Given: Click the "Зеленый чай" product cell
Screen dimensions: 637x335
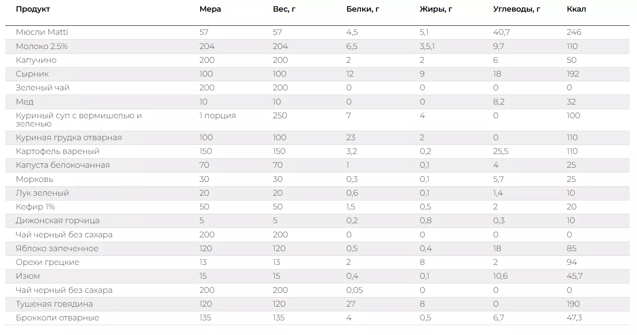Looking at the screenshot, I should click(x=43, y=88).
